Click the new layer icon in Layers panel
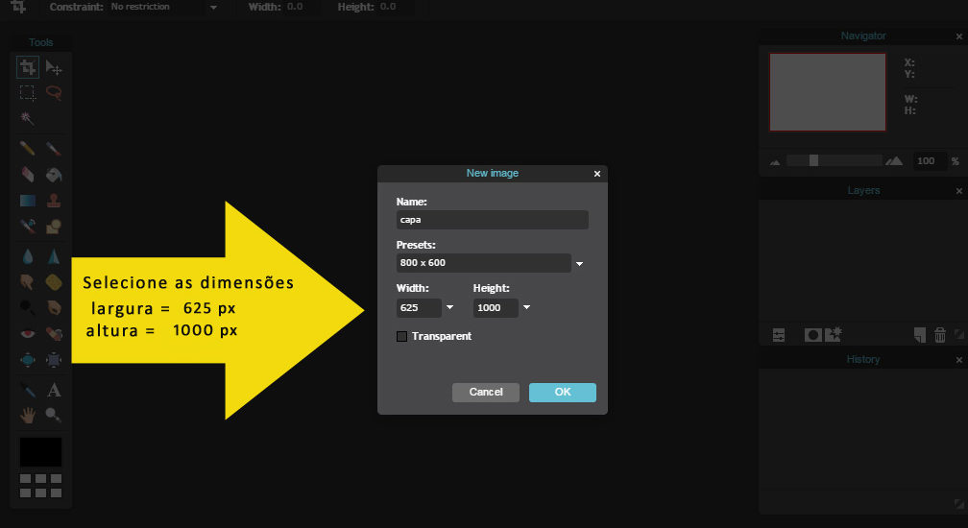The height and width of the screenshot is (528, 968). point(919,335)
